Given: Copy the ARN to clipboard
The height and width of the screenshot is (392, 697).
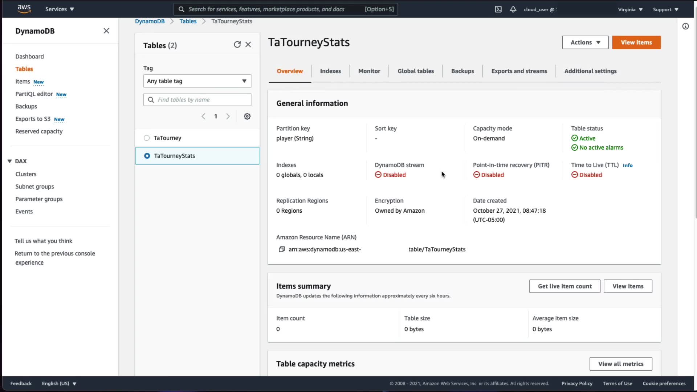Looking at the screenshot, I should (x=281, y=249).
